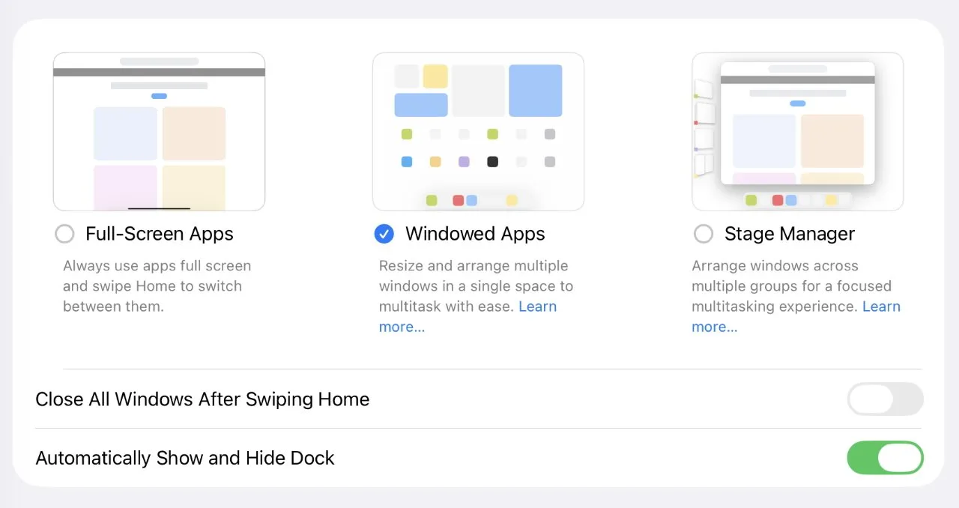Click the Windowed Apps label
The width and height of the screenshot is (959, 508).
click(x=475, y=234)
